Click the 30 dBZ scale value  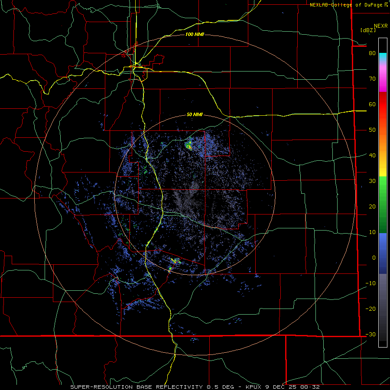point(372,181)
